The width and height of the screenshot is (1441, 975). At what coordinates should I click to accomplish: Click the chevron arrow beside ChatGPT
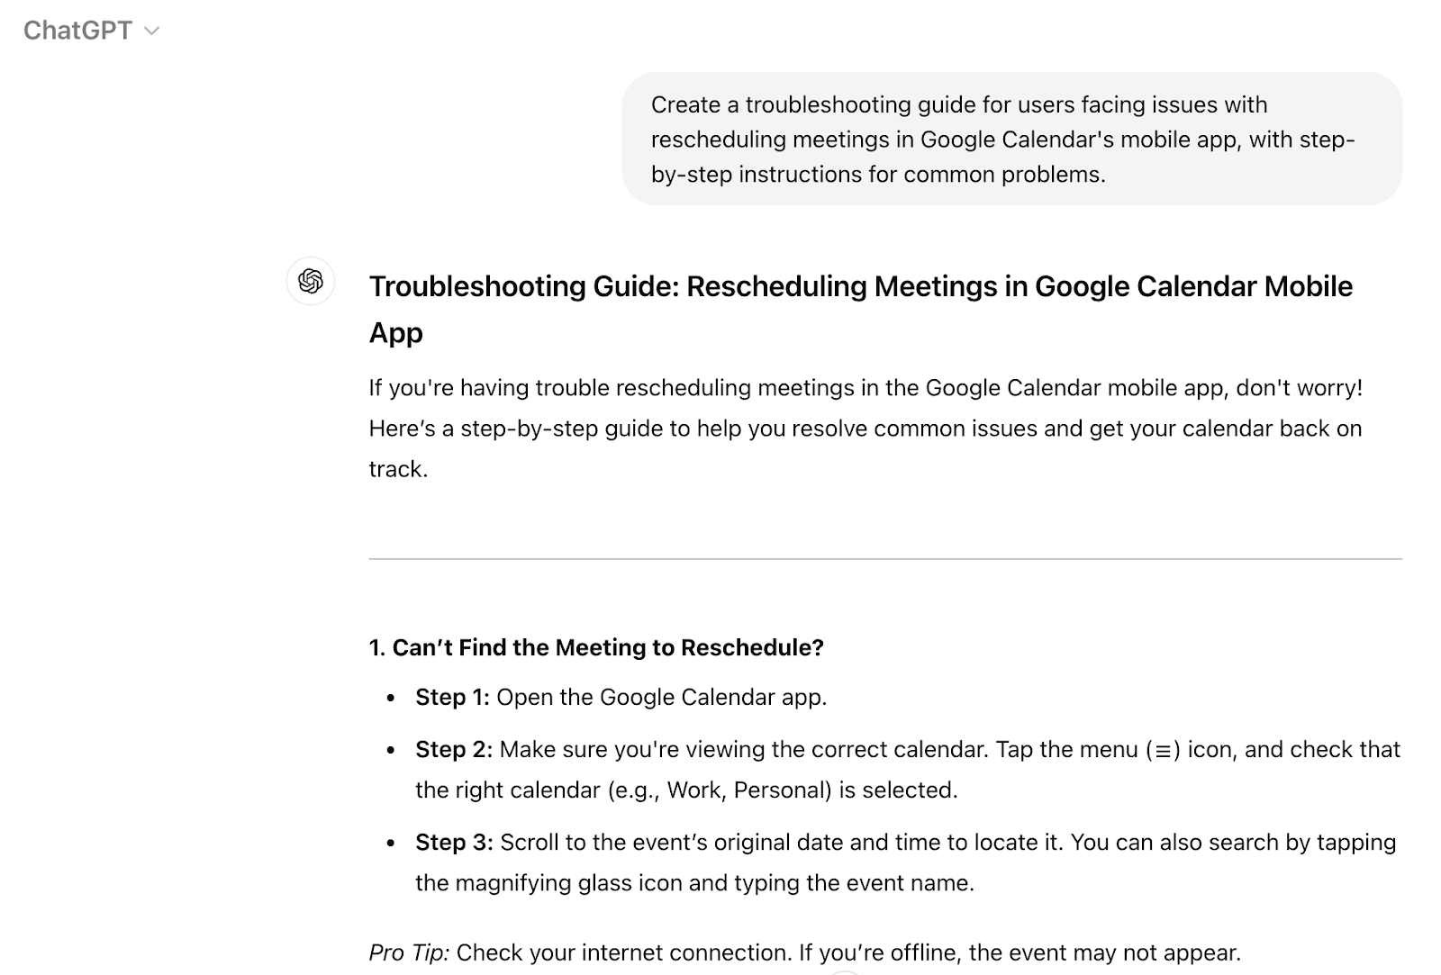pyautogui.click(x=152, y=32)
